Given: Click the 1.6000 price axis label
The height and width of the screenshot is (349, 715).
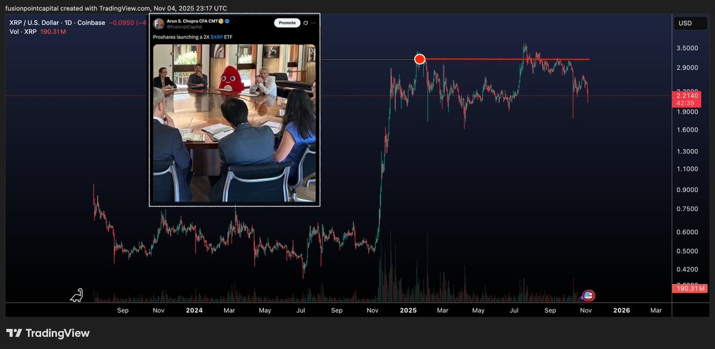Looking at the screenshot, I should click(688, 129).
